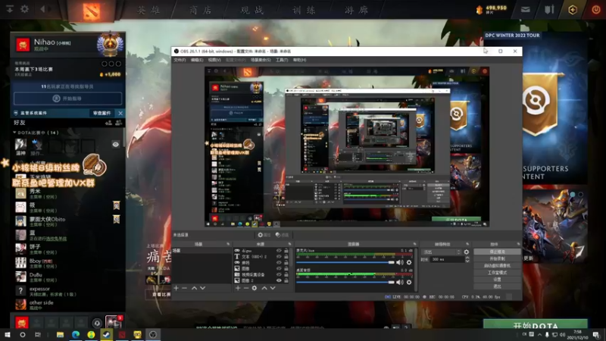
Task: Go back with Dota left arrow
Action: pos(43,8)
